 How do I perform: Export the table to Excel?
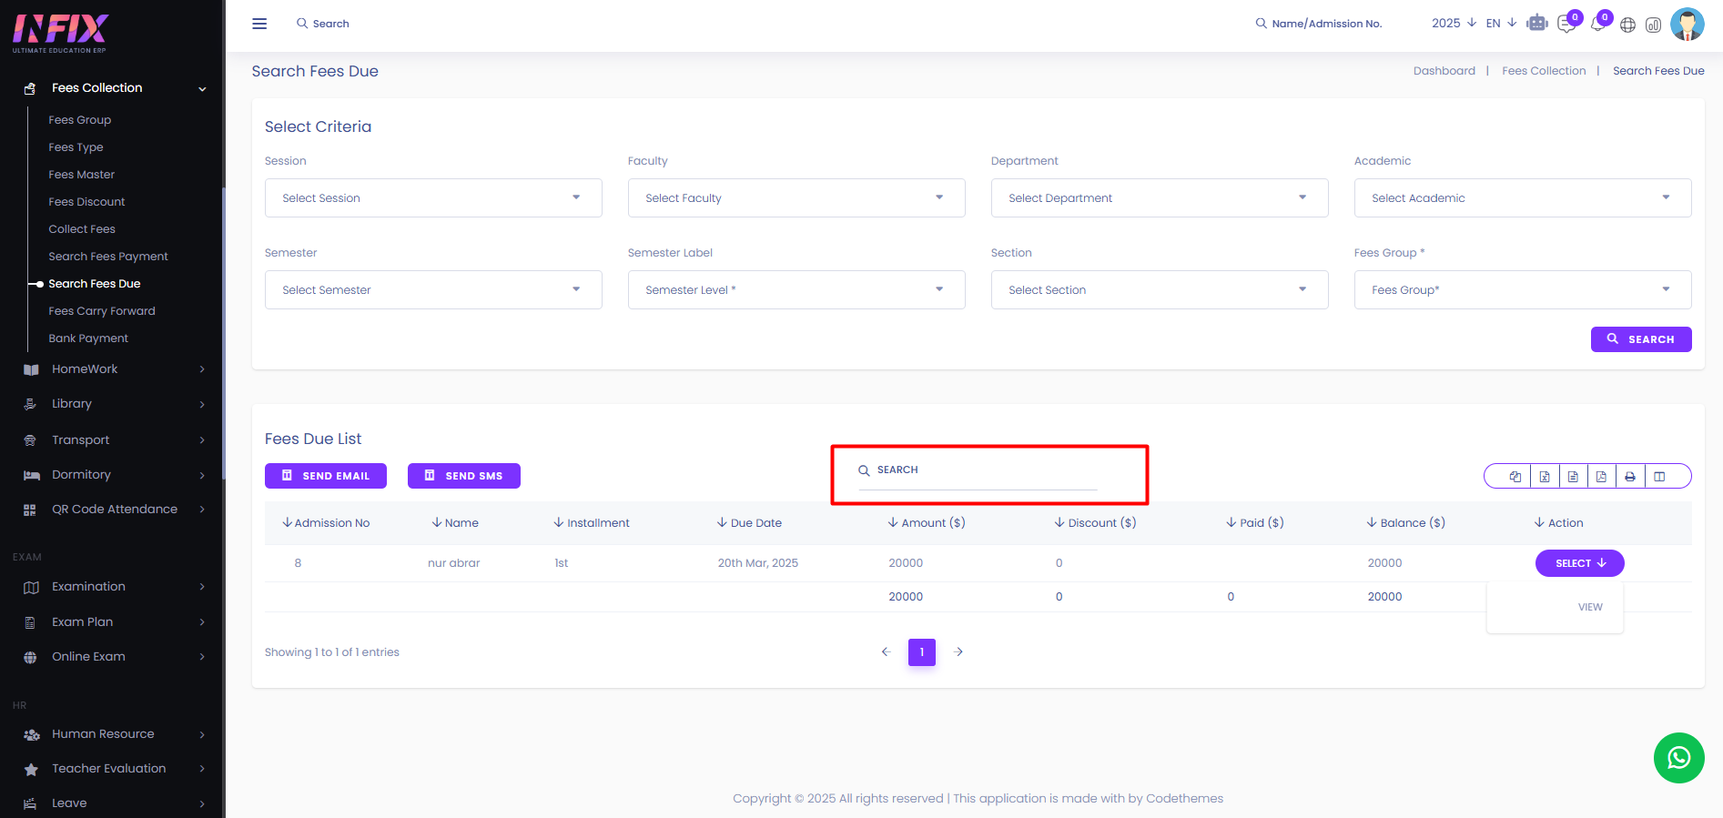pyautogui.click(x=1545, y=477)
